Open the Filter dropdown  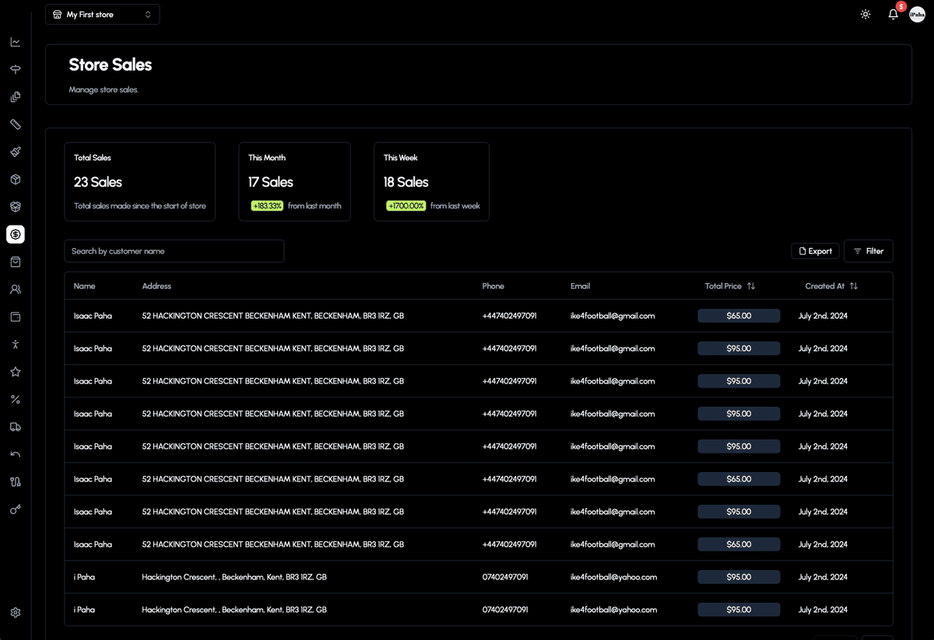click(x=868, y=251)
